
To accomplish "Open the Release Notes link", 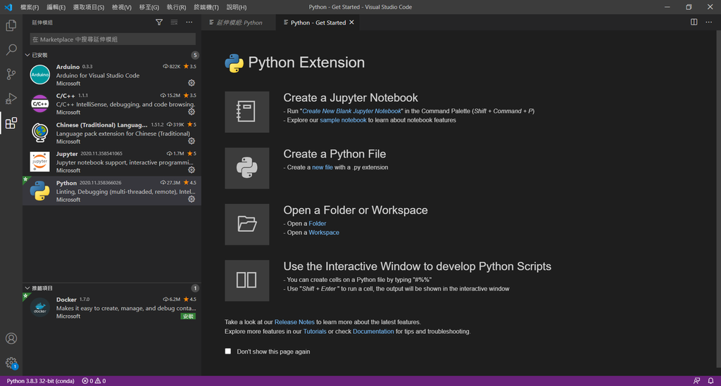I will tap(294, 322).
